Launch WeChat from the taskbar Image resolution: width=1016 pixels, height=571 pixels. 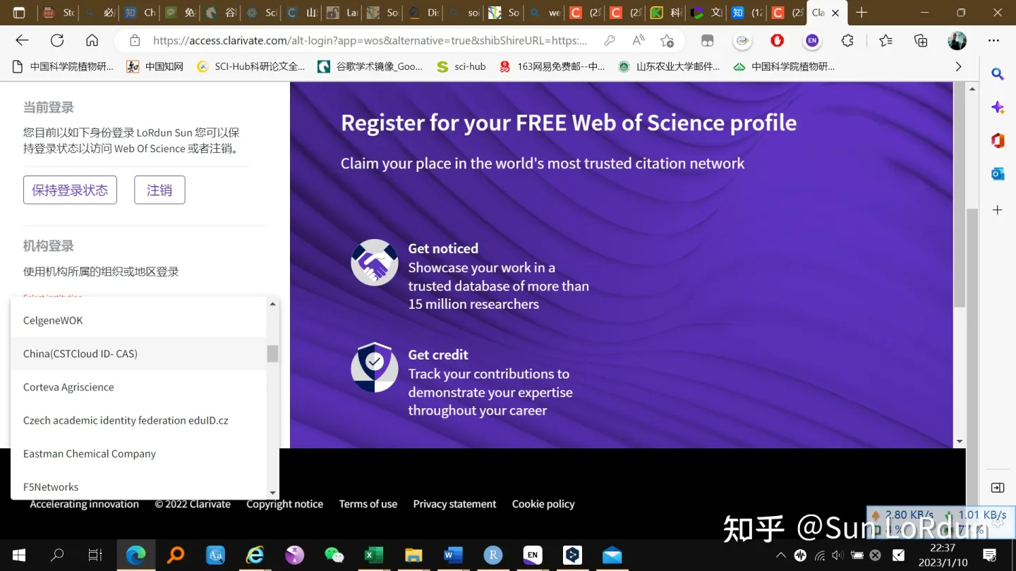334,555
